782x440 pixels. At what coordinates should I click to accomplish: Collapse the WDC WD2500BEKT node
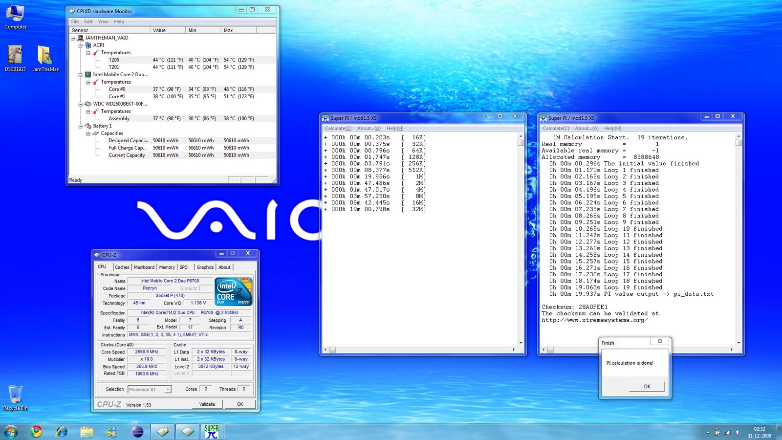click(81, 104)
